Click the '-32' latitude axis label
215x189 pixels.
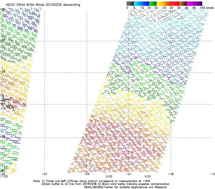[3, 40]
